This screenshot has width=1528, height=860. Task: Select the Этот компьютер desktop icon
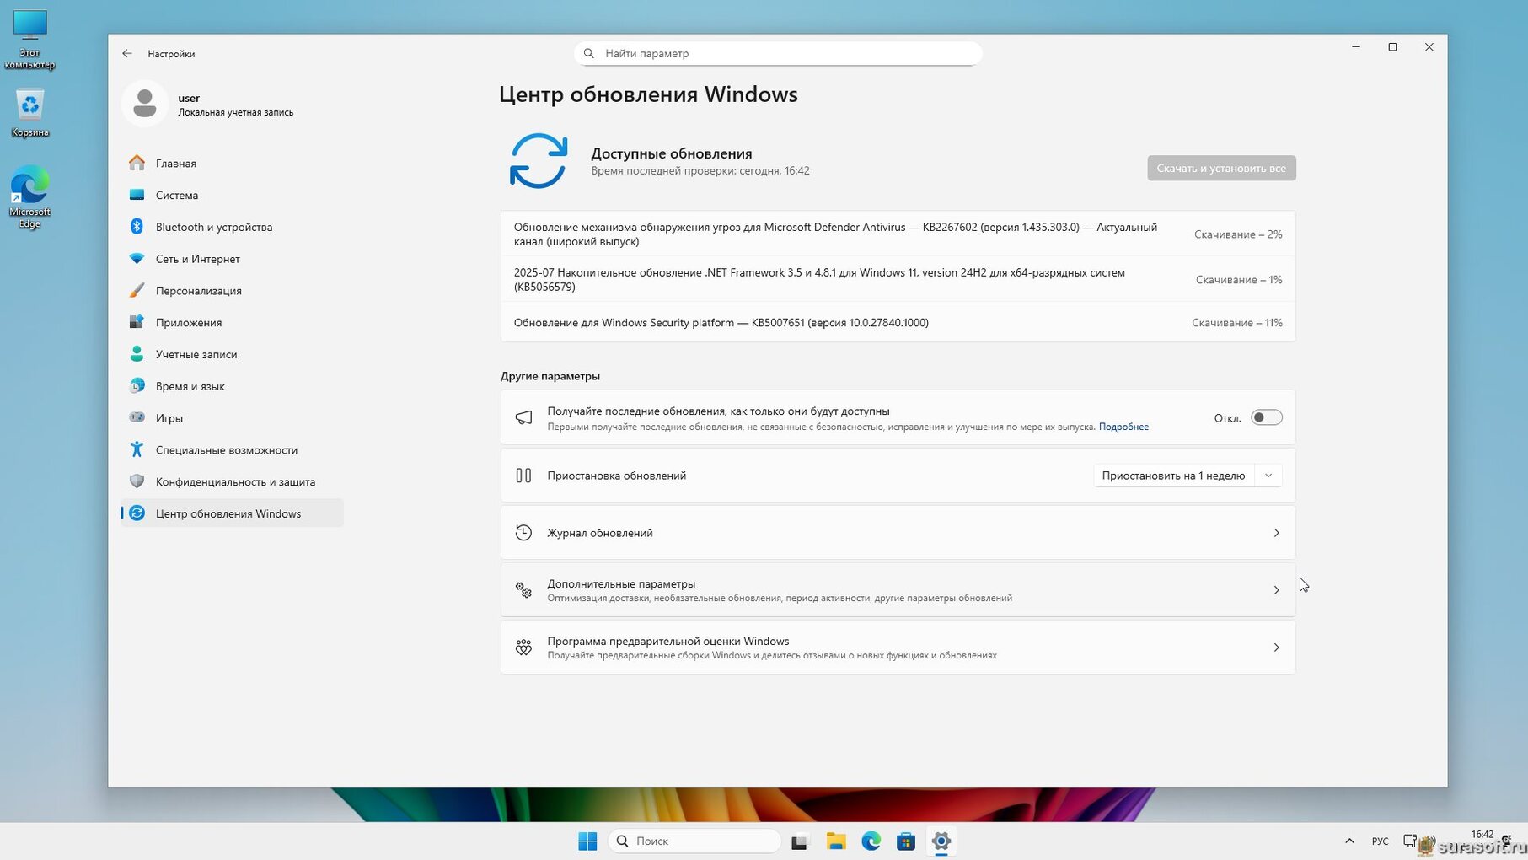[x=29, y=39]
